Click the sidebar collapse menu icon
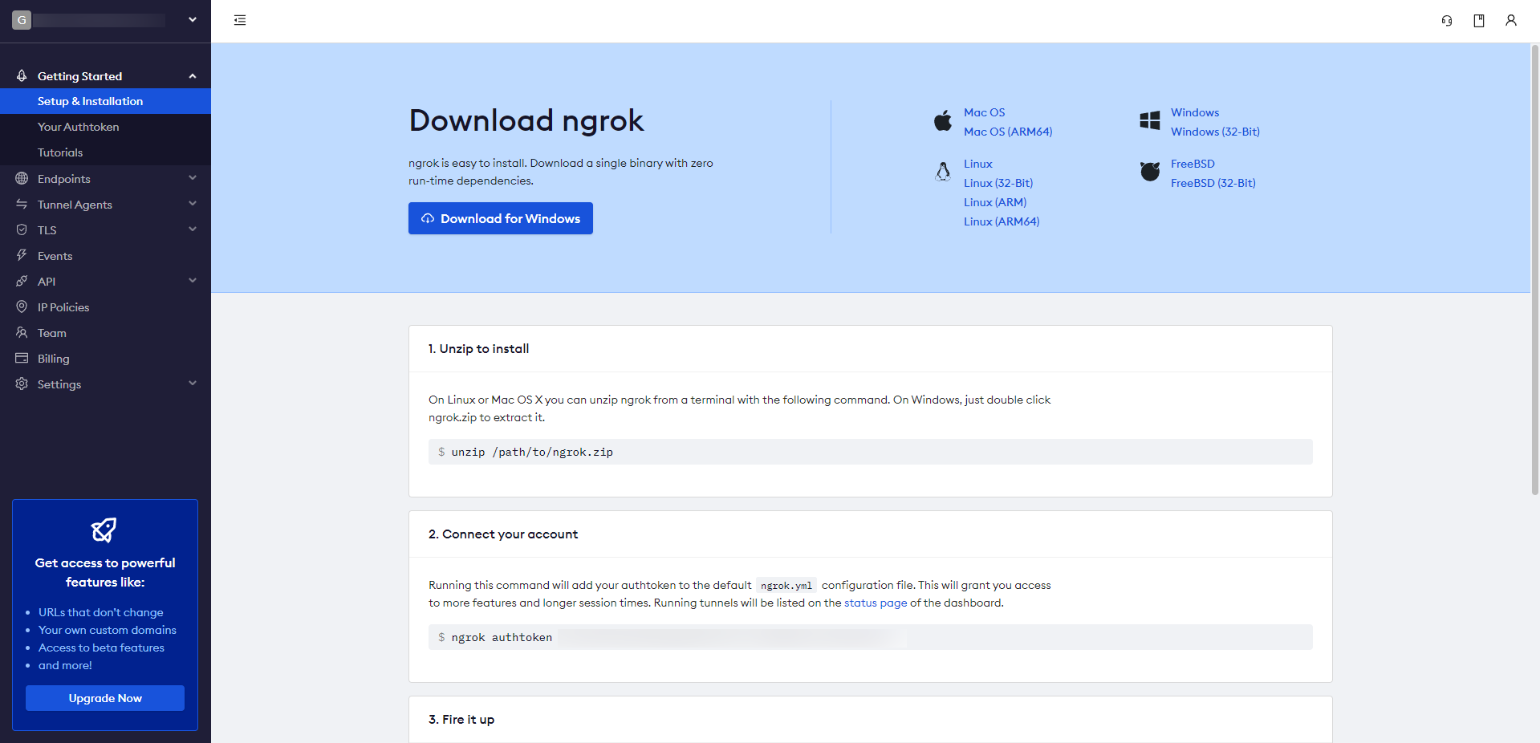1540x743 pixels. pos(240,20)
